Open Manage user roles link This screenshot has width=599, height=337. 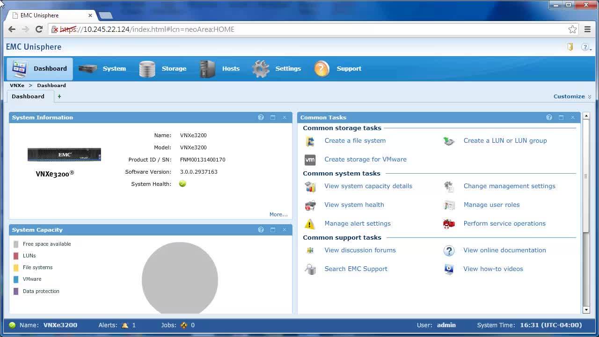click(x=491, y=205)
